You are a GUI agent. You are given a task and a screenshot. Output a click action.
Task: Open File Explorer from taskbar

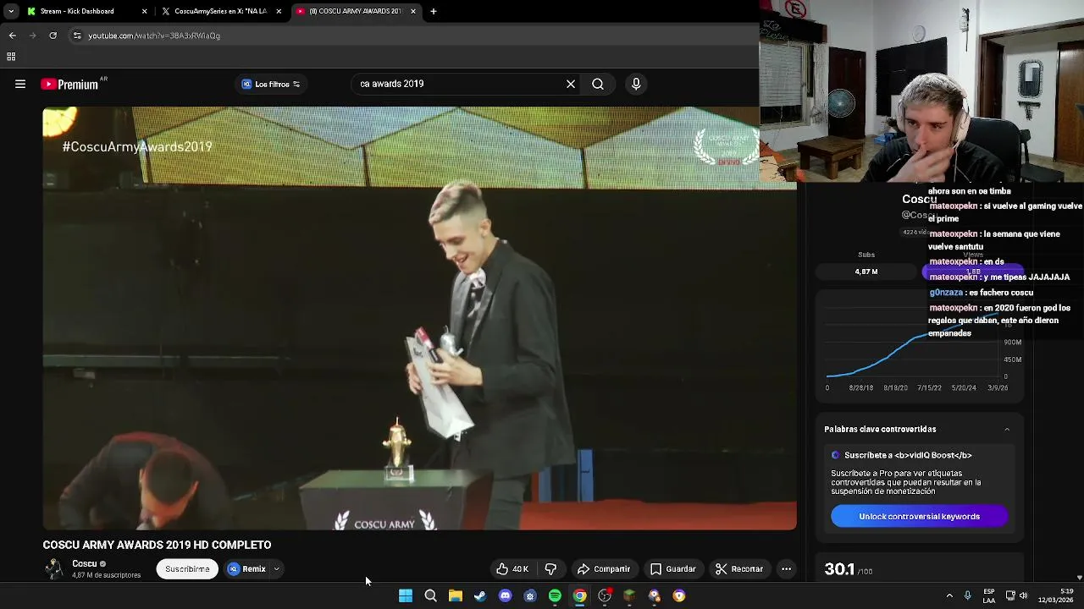[x=456, y=596]
